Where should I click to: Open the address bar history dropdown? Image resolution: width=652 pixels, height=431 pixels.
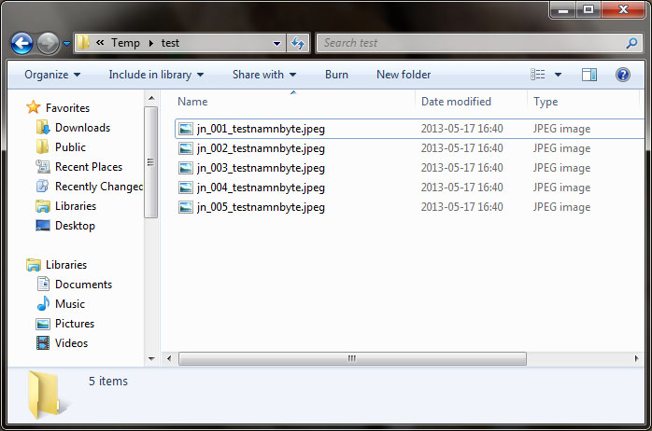tap(276, 43)
